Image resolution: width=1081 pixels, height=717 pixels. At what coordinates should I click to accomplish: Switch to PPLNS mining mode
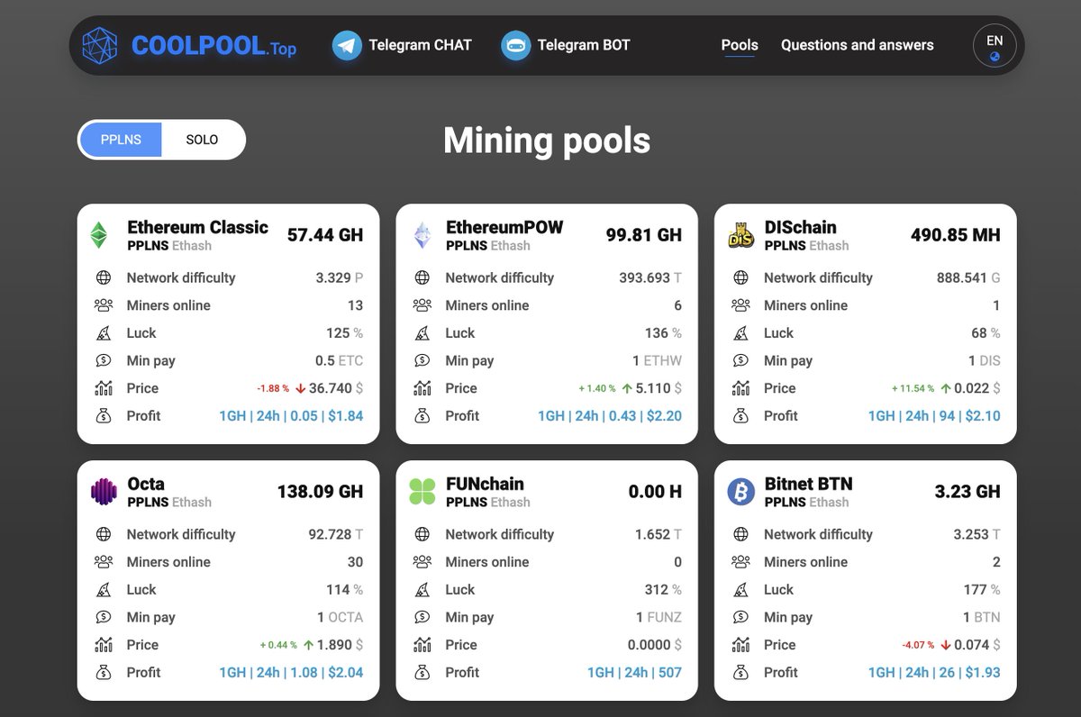tap(121, 140)
